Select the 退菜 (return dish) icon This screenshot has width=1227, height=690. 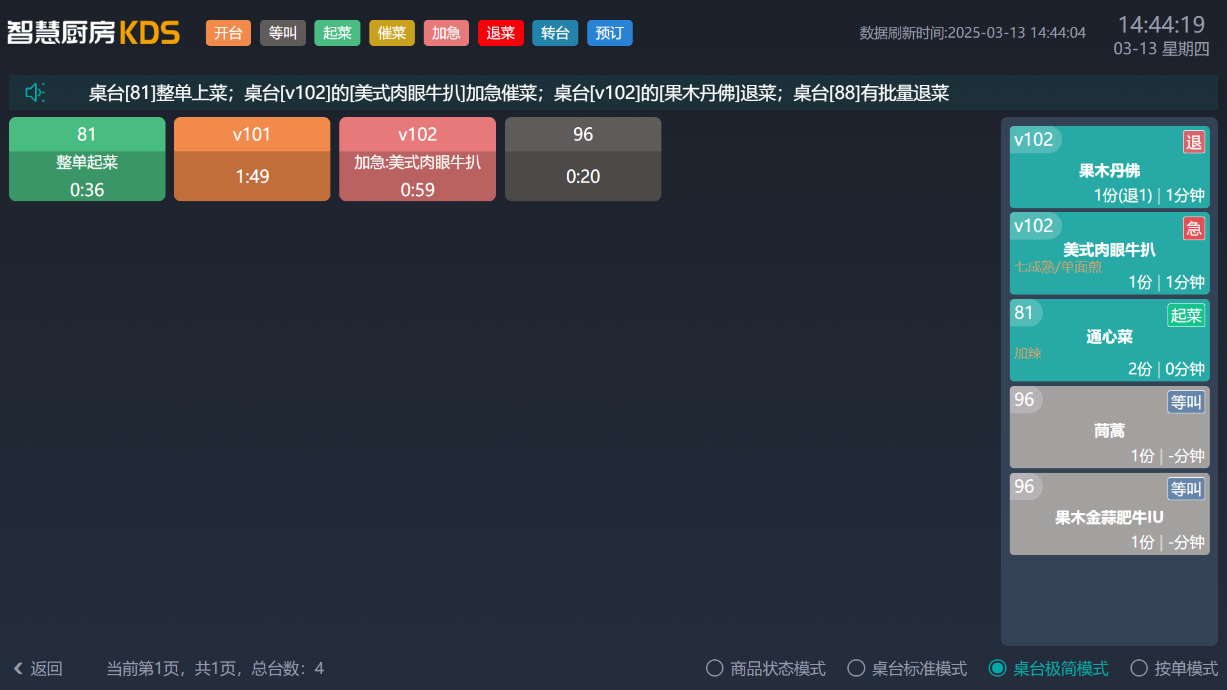[x=500, y=33]
